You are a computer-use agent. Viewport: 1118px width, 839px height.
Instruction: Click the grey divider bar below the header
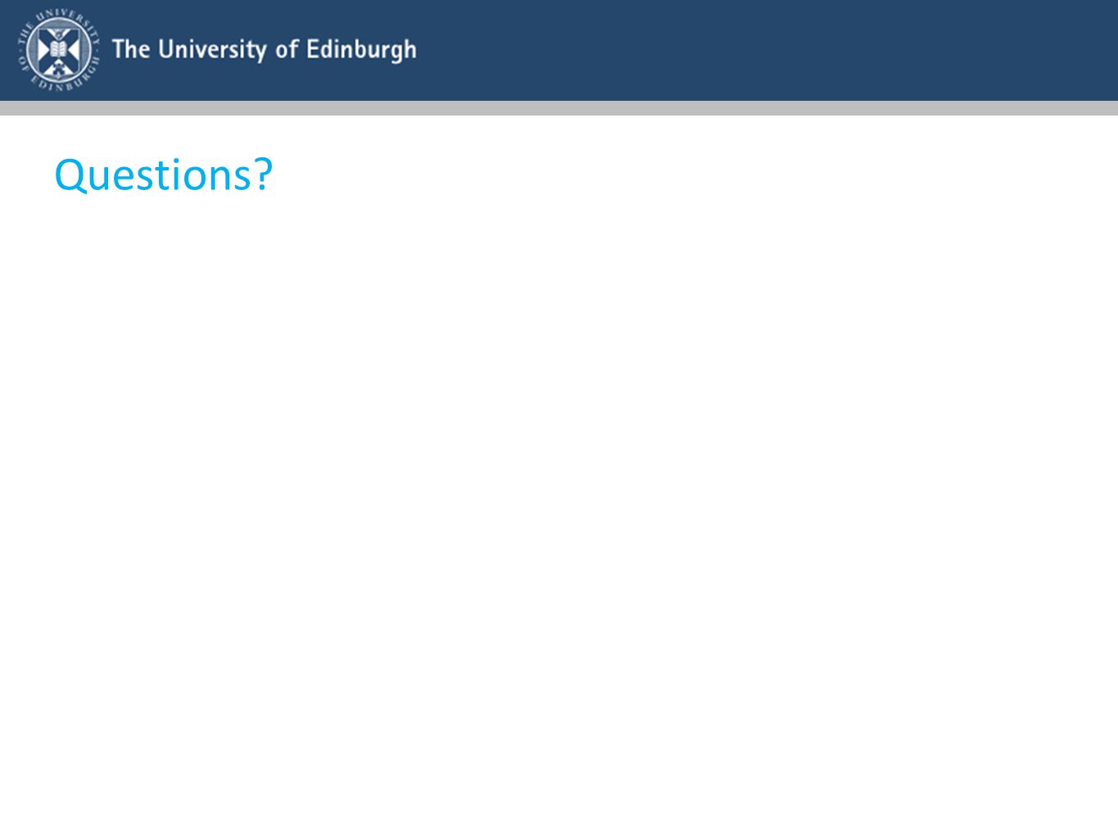(559, 108)
